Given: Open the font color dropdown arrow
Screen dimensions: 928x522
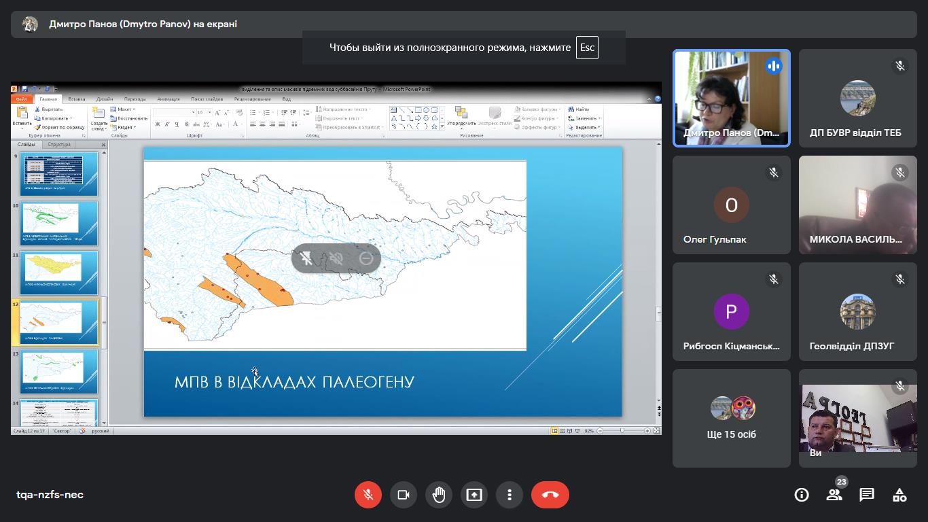Looking at the screenshot, I should pos(242,124).
